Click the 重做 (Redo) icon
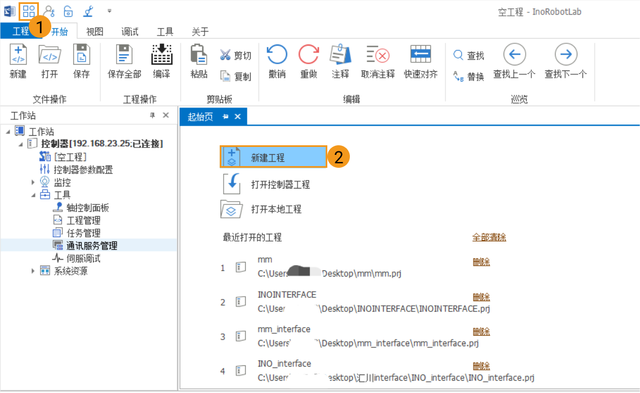 coord(309,55)
